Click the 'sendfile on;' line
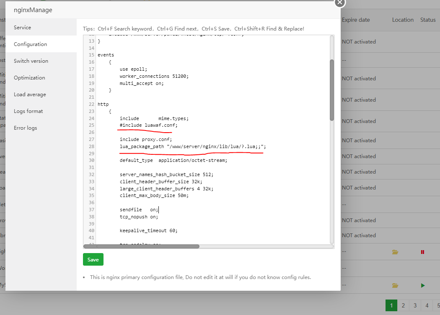Viewport: 440px width, 315px height. pyautogui.click(x=139, y=210)
